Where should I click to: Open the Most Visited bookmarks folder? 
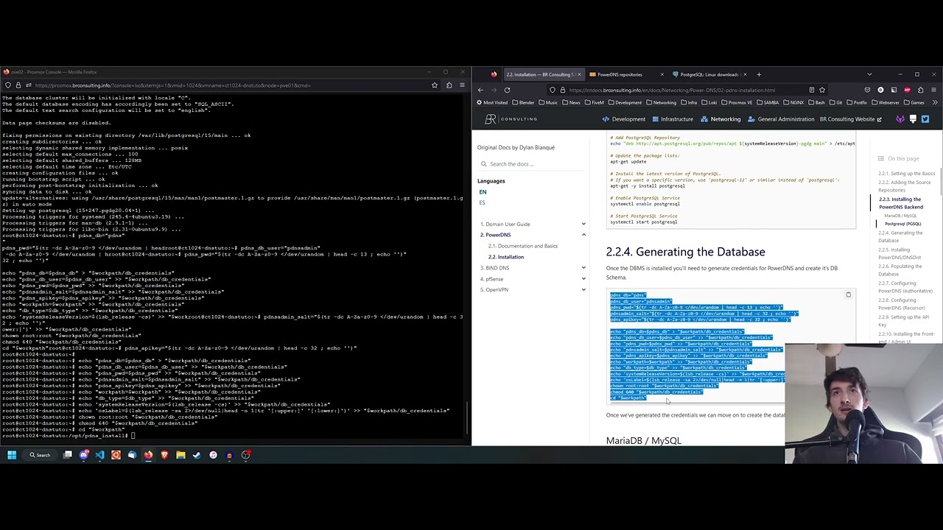point(492,102)
